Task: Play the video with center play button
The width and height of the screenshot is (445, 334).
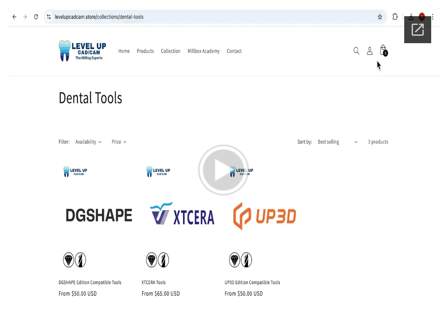Action: click(x=223, y=170)
